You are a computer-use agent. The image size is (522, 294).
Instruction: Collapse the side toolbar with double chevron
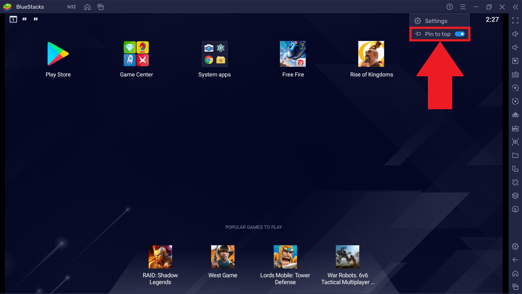coord(515,7)
